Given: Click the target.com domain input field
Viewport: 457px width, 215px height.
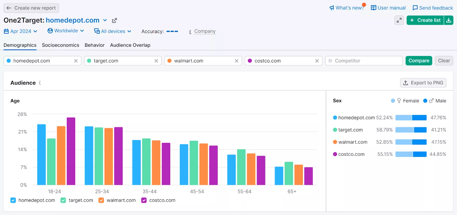Looking at the screenshot, I should (123, 61).
